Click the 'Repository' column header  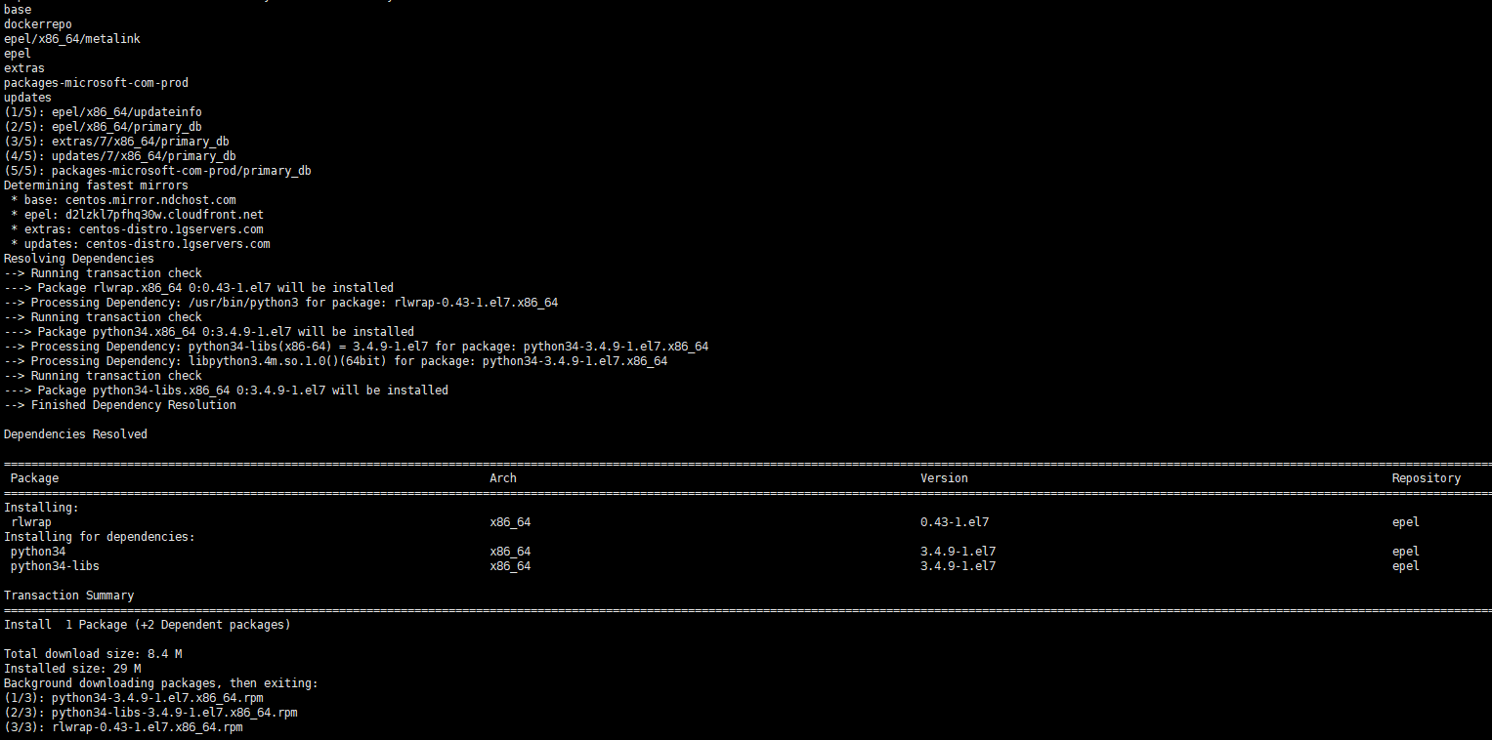(1427, 478)
